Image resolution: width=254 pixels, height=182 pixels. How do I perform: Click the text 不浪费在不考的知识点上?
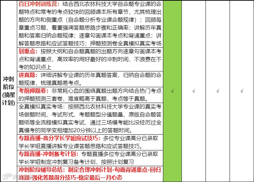(90, 63)
